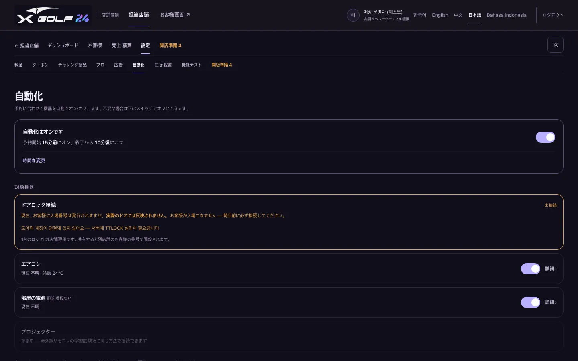Click the ログアウト button
Viewport: 578px width, 361px height.
click(553, 15)
